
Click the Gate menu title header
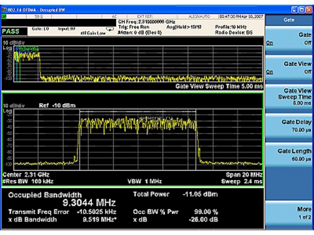(288, 20)
